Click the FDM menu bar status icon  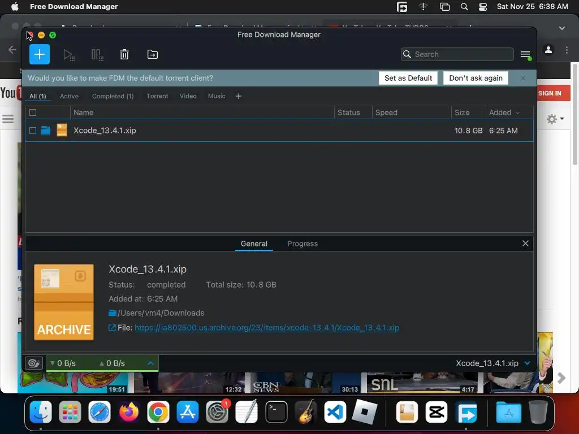click(x=402, y=7)
